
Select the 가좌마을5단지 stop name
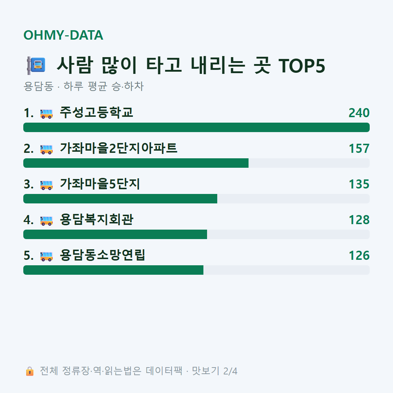pyautogui.click(x=100, y=184)
